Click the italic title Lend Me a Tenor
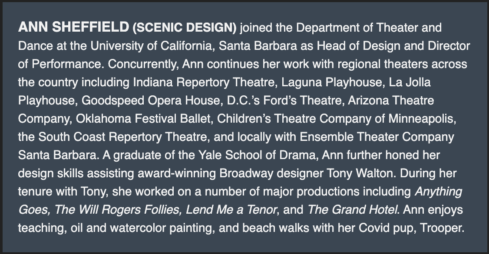Image resolution: width=489 pixels, height=254 pixels. tap(231, 210)
